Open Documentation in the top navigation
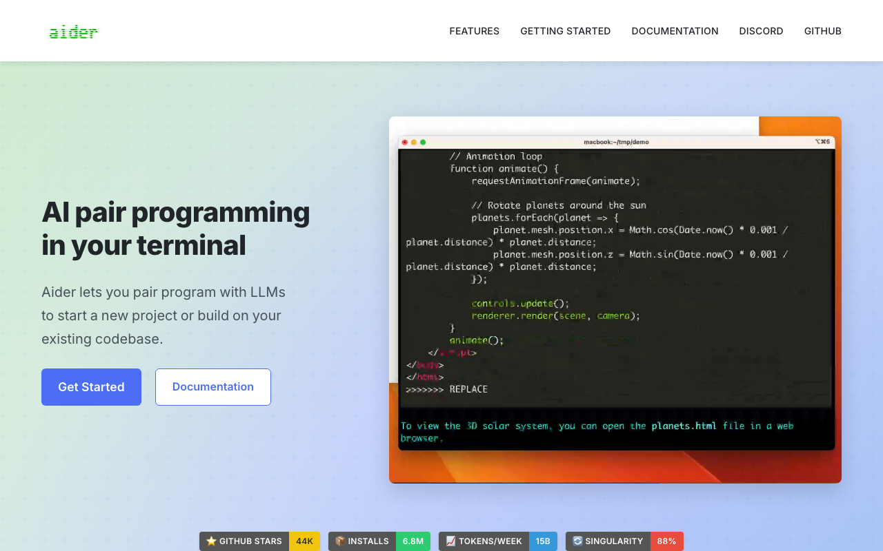 point(675,31)
